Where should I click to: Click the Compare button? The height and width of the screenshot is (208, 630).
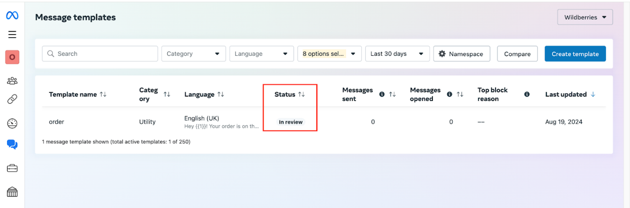(x=517, y=54)
